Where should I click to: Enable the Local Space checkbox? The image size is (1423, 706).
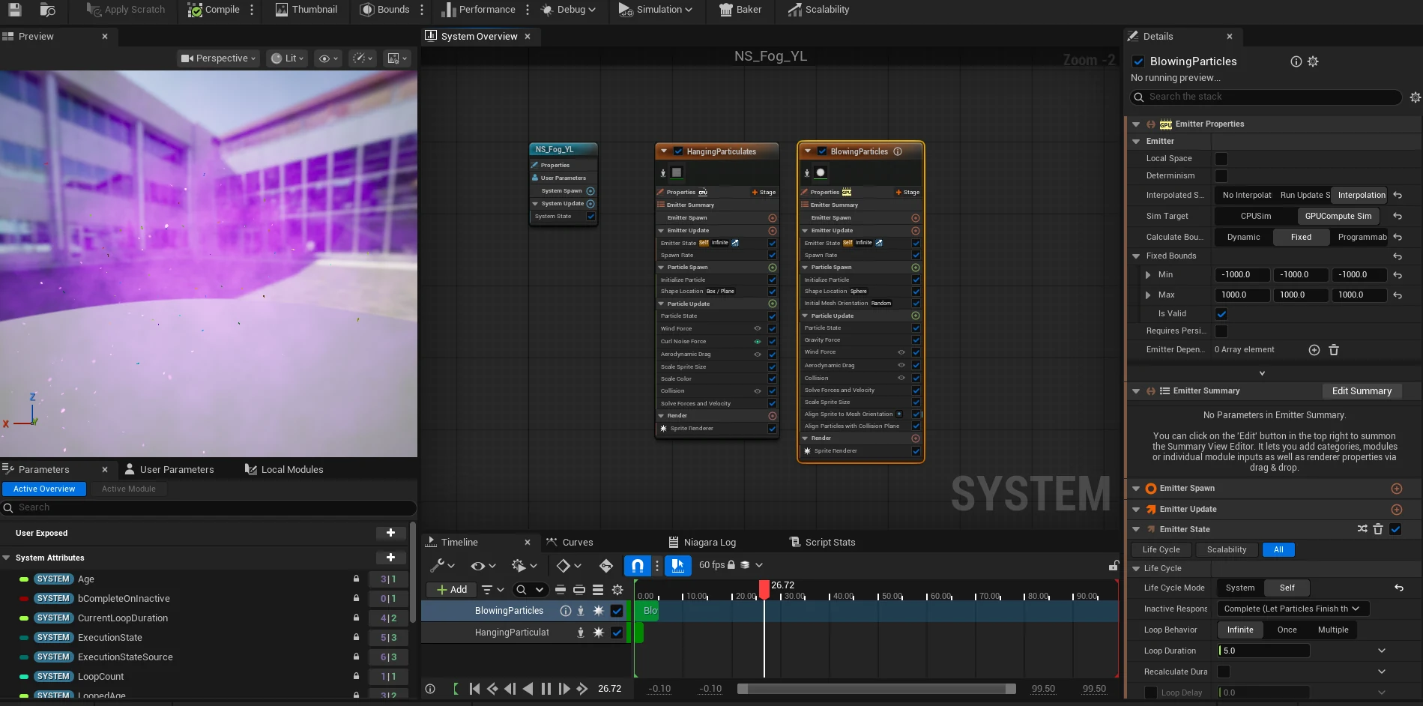click(1221, 159)
